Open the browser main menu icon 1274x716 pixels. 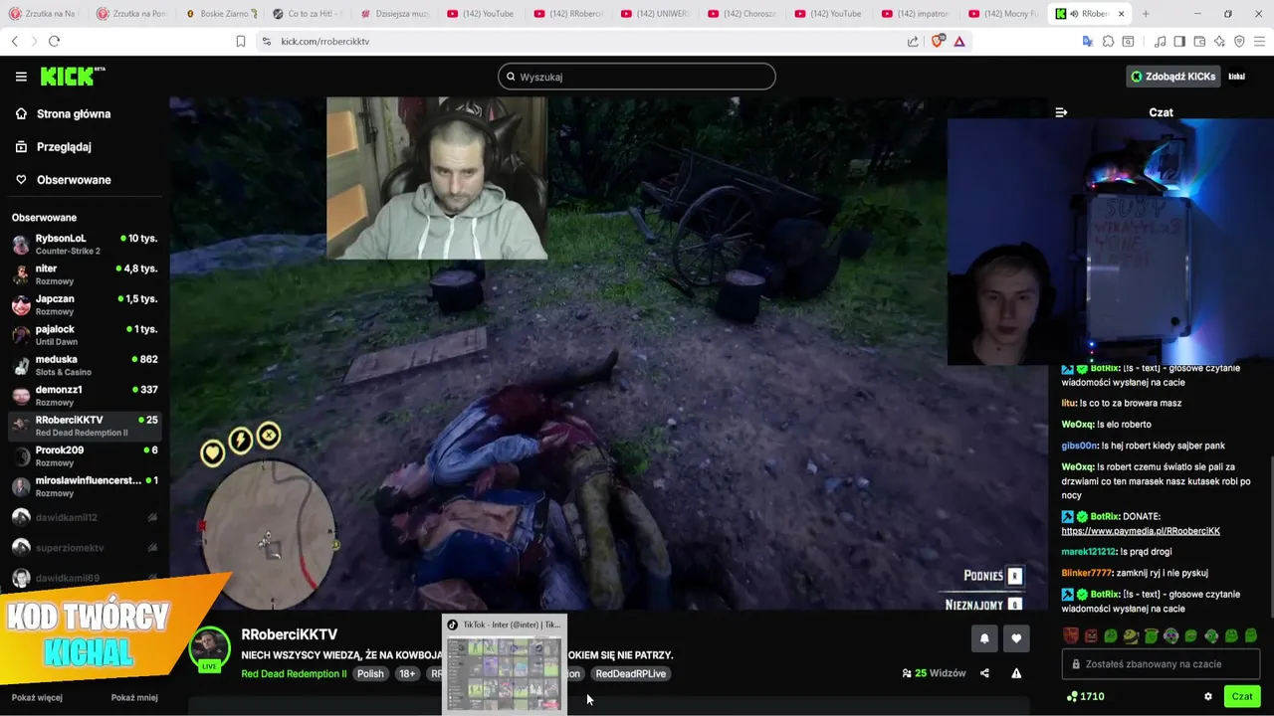pyautogui.click(x=1260, y=41)
